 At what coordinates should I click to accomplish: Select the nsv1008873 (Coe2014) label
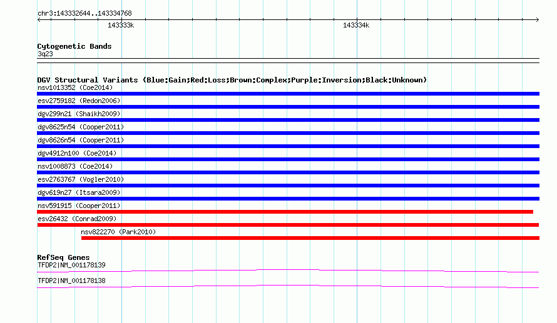click(75, 166)
